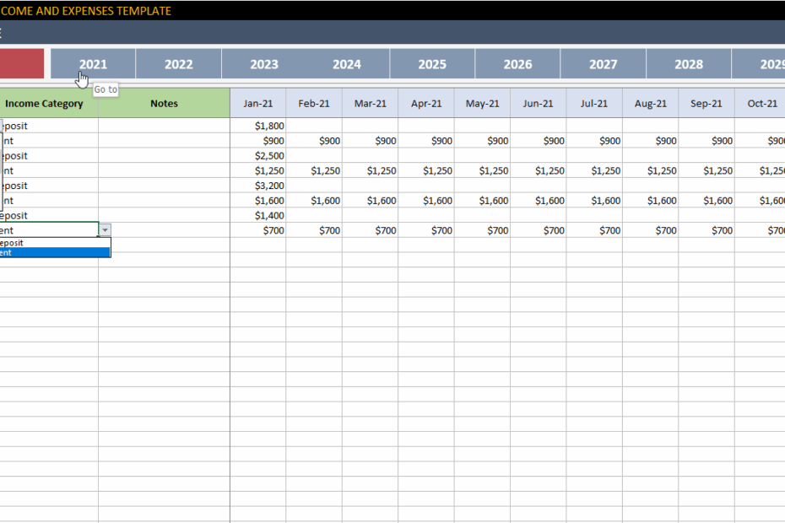785x523 pixels.
Task: Click the red button beside the year tabs
Action: tap(21, 63)
